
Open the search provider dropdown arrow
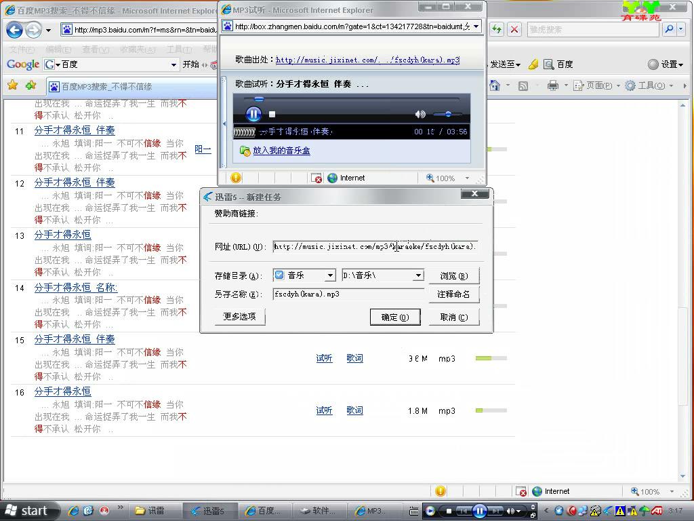click(x=680, y=29)
